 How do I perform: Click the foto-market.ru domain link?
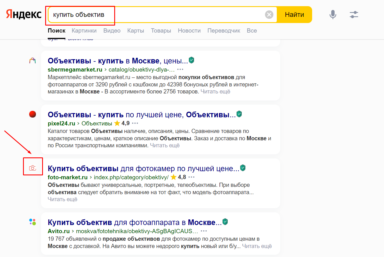pos(68,177)
